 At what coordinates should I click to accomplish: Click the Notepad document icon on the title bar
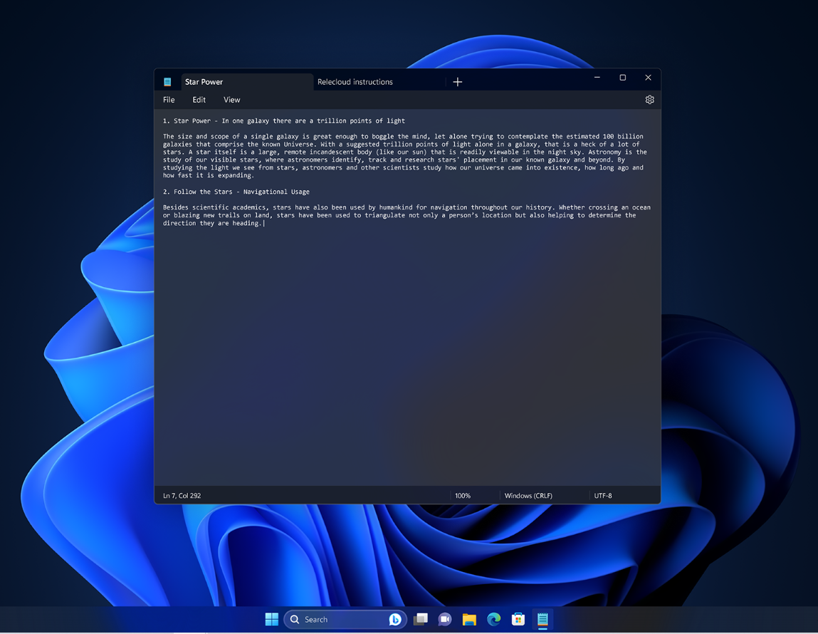[167, 80]
